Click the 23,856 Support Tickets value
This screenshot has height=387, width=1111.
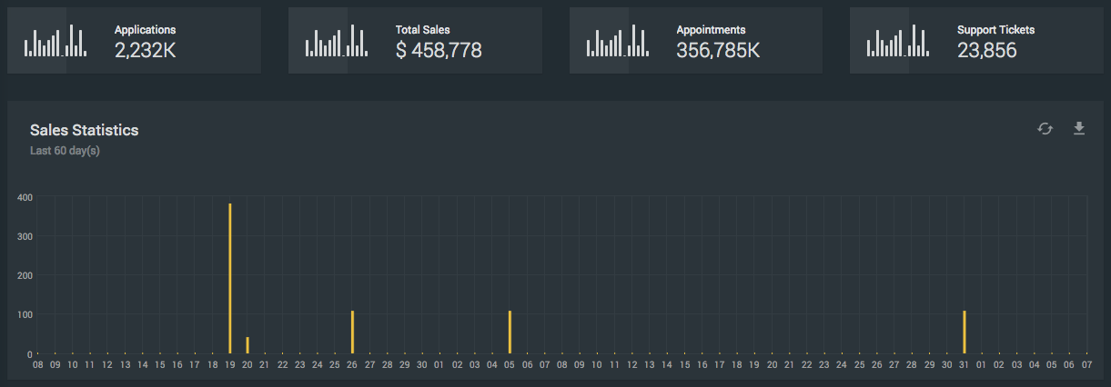coord(986,51)
